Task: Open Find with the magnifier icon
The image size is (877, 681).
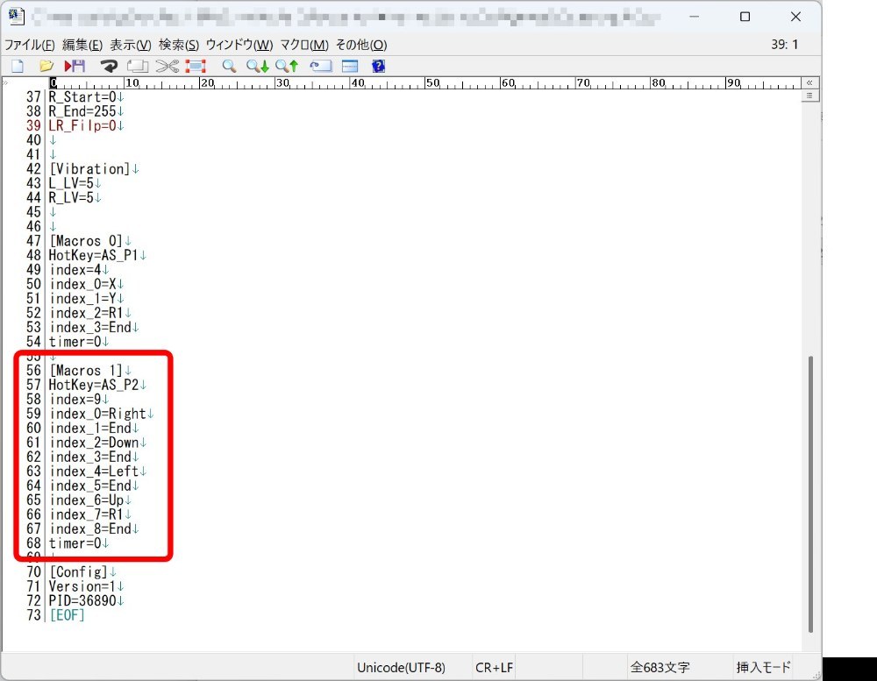Action: coord(229,67)
